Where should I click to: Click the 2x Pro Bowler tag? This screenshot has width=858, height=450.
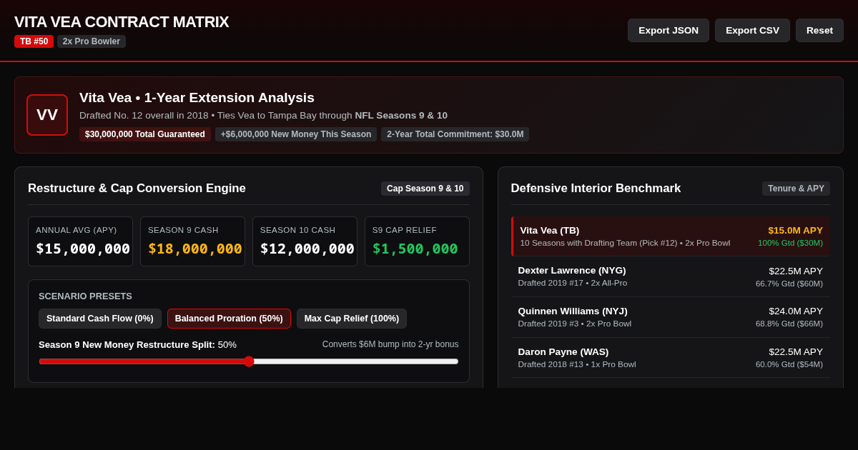point(92,41)
